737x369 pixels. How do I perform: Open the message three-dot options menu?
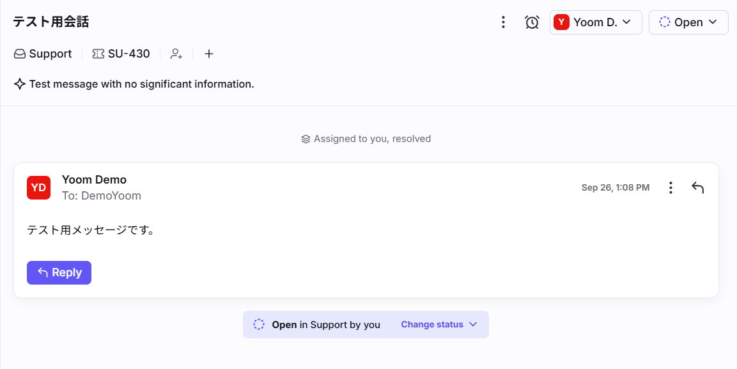point(671,187)
